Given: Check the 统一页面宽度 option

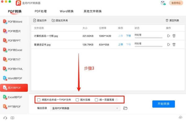Looking at the screenshot, I should pyautogui.click(x=96, y=100).
